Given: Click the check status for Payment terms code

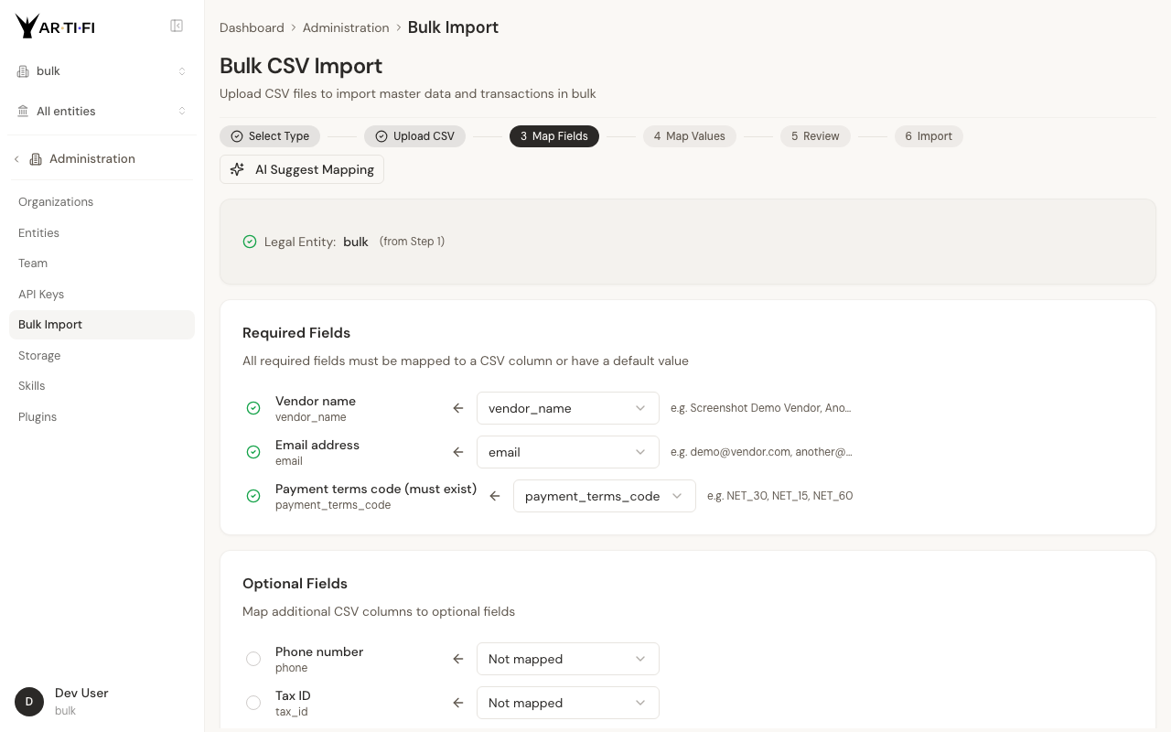Looking at the screenshot, I should coord(253,496).
